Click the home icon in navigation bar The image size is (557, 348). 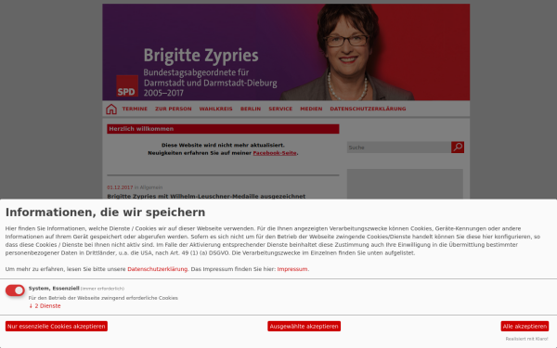(111, 109)
